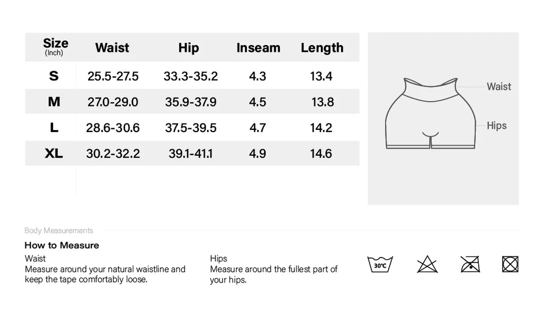Click the Length column header
The height and width of the screenshot is (309, 543).
[322, 48]
